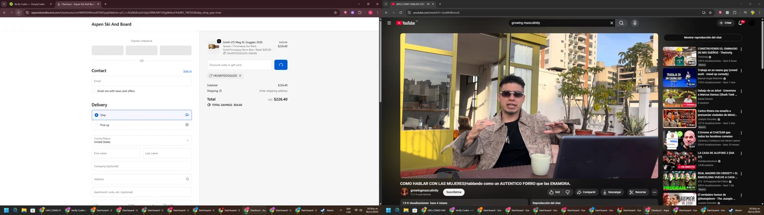Open CONSTRUYENDO EL GIMNASIO video thumbnail
The width and height of the screenshot is (764, 215).
(679, 56)
